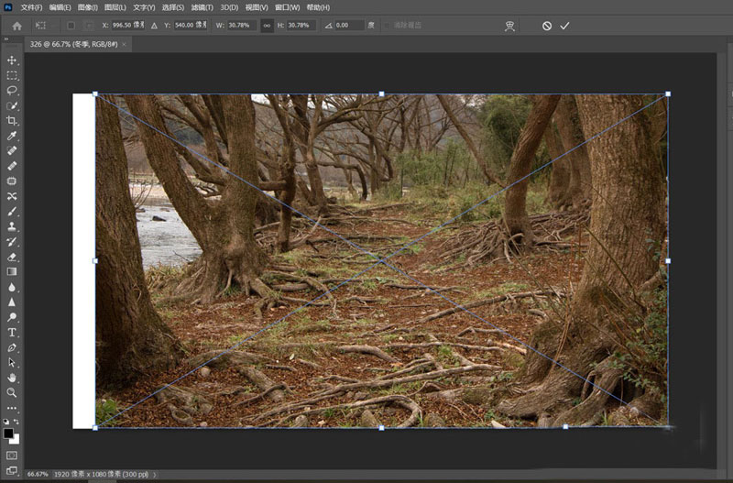
Task: Toggle Quick Mask mode
Action: [x=12, y=455]
